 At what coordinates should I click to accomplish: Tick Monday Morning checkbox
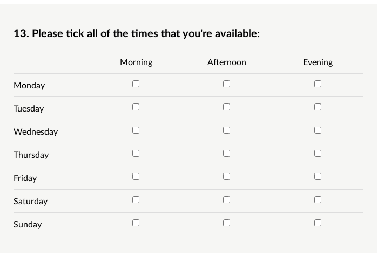click(x=136, y=84)
